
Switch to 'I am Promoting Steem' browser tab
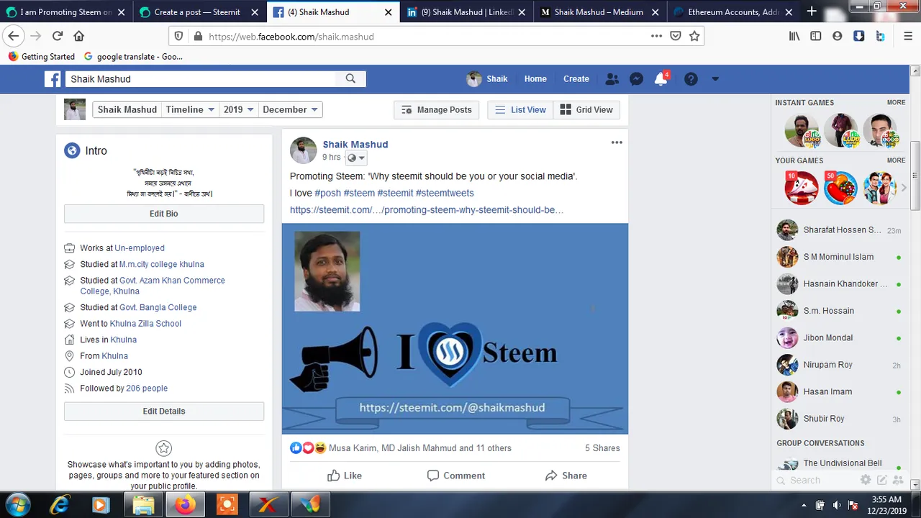point(65,12)
